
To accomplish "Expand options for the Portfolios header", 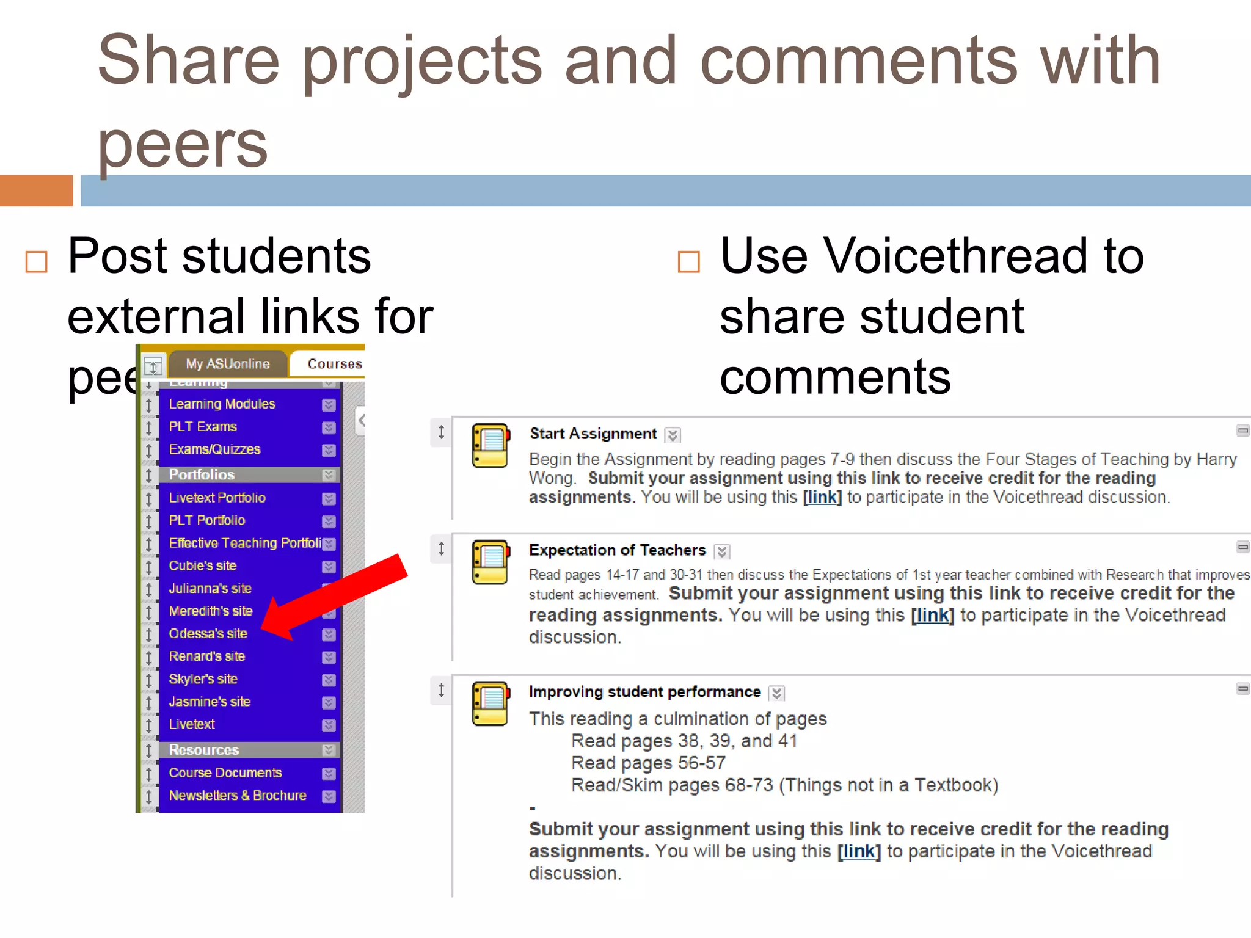I will [329, 475].
